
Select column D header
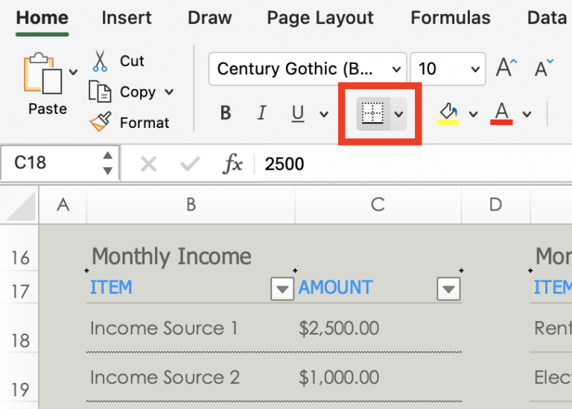(495, 204)
